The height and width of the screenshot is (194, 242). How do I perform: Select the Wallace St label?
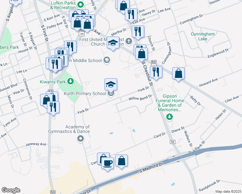tap(188, 138)
